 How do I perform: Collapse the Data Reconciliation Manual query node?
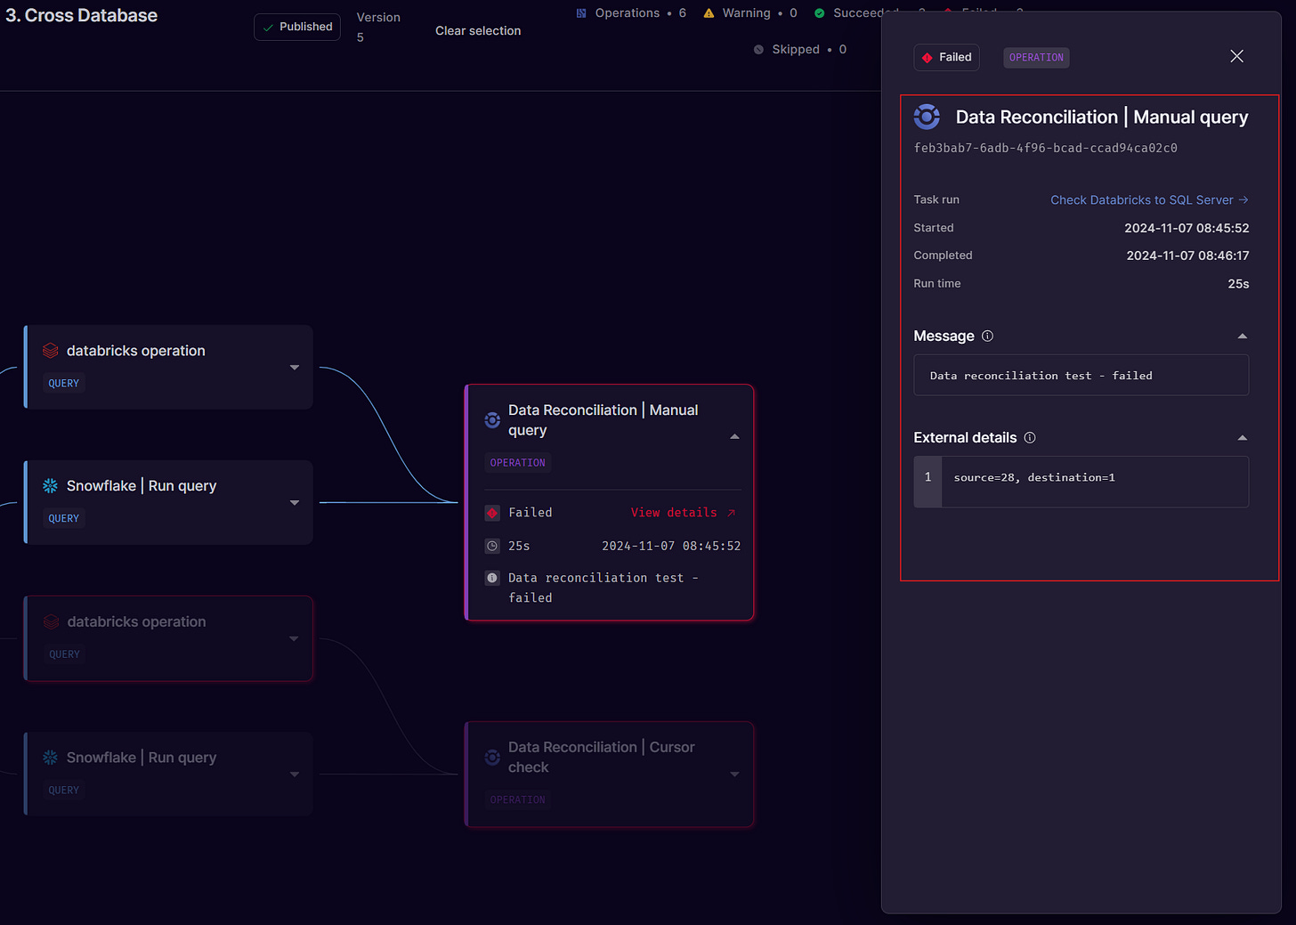(734, 436)
